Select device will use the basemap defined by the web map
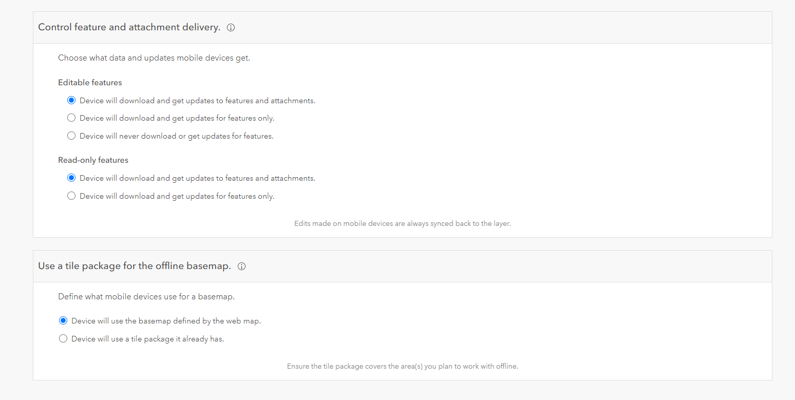The height and width of the screenshot is (400, 795). tap(63, 320)
